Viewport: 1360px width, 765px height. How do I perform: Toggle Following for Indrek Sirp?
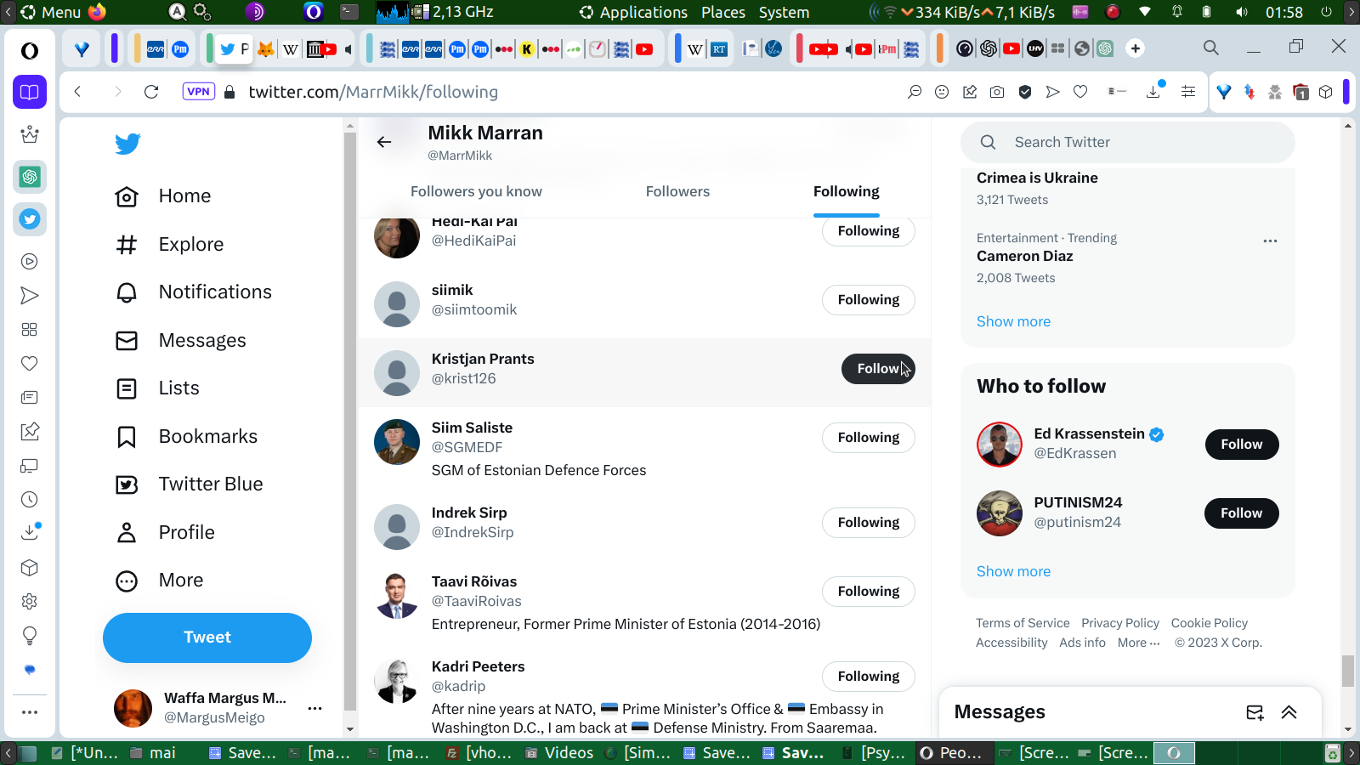(x=869, y=523)
